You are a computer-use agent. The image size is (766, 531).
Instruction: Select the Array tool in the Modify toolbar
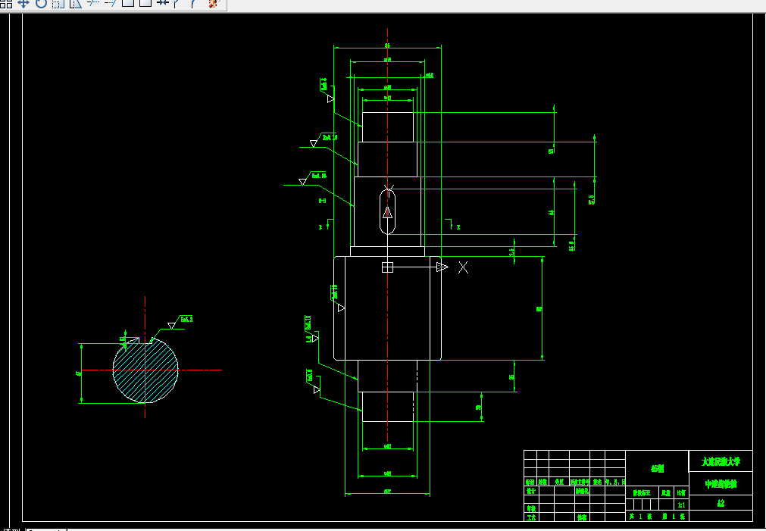(6, 4)
